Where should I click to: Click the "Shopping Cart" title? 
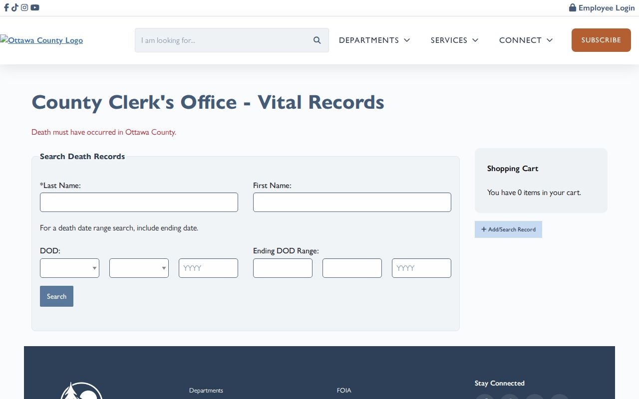(x=513, y=169)
